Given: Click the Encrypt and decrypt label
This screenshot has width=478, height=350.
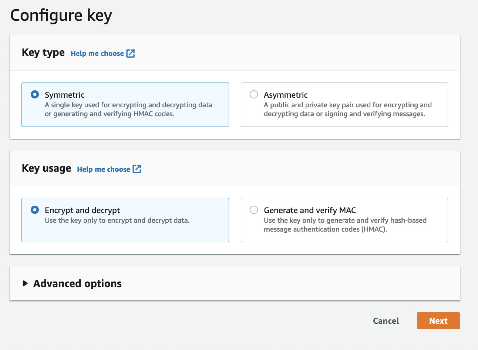Looking at the screenshot, I should (82, 211).
